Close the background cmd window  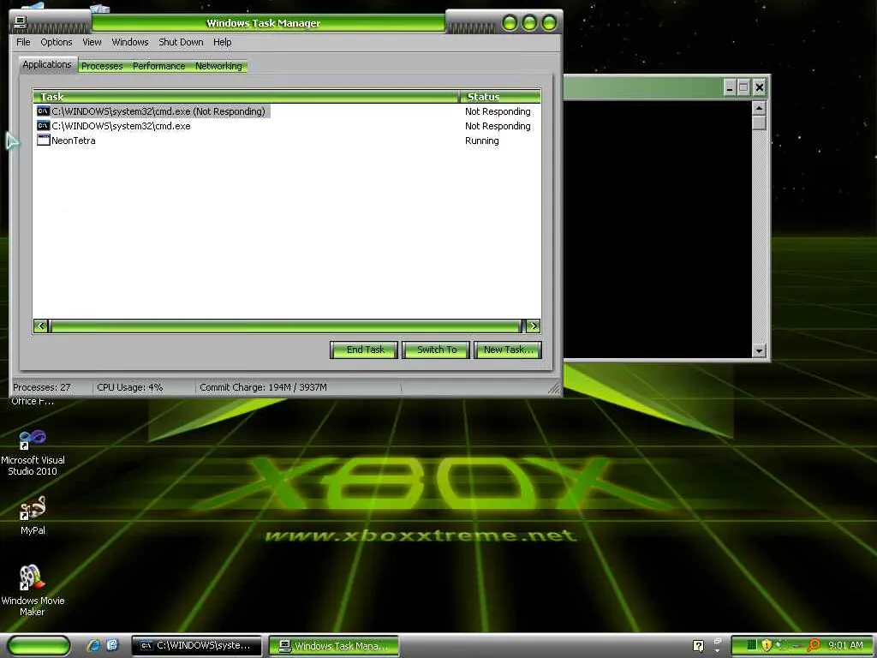pos(759,87)
